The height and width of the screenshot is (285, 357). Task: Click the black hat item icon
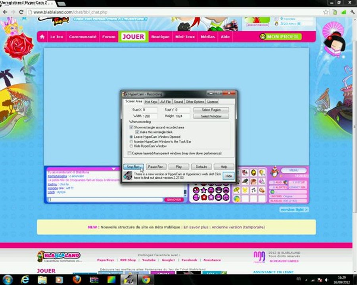(x=245, y=181)
